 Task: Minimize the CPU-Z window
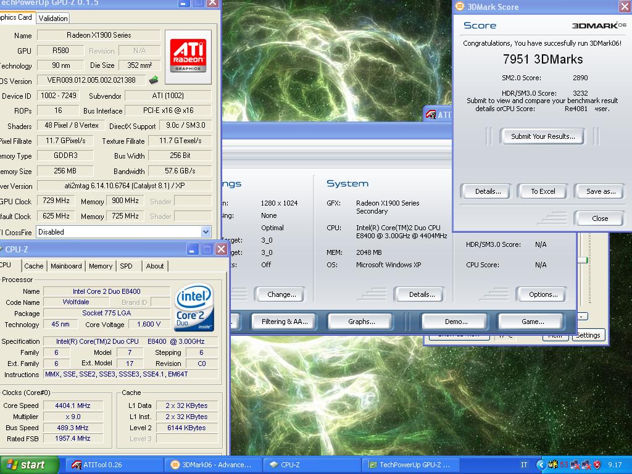click(193, 249)
